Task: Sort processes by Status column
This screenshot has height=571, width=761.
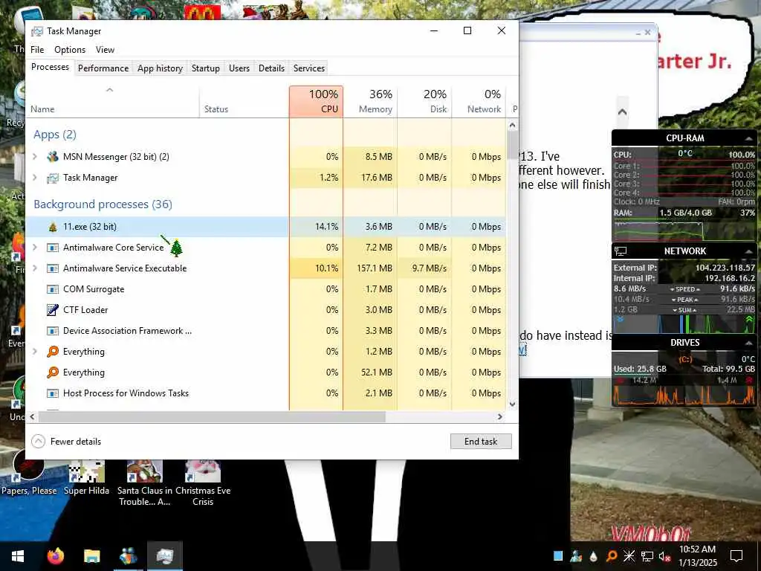Action: pos(244,101)
